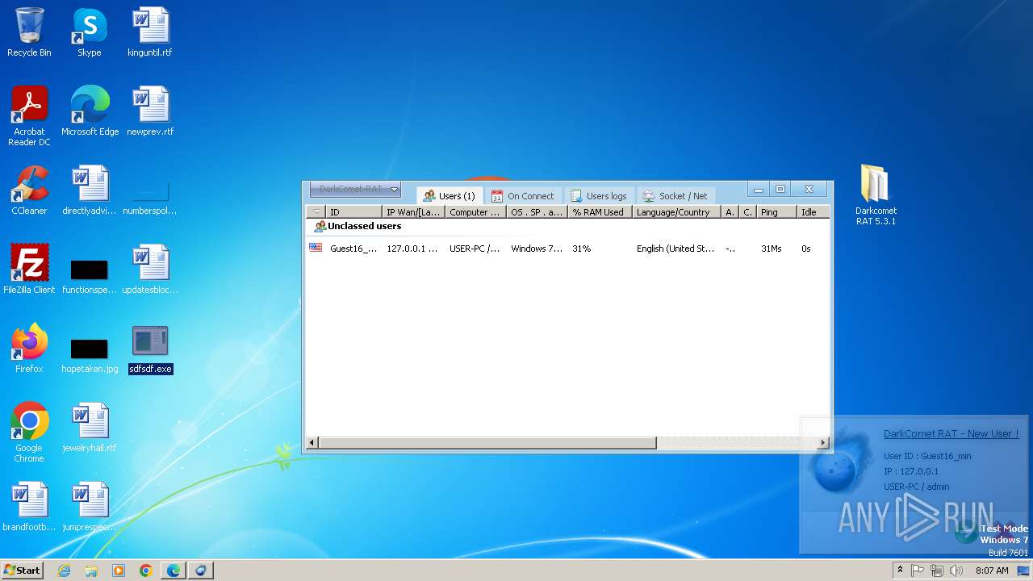
Task: Open Edge from the taskbar
Action: (x=174, y=571)
